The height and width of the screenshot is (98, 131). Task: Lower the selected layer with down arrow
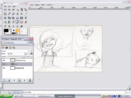(14, 80)
